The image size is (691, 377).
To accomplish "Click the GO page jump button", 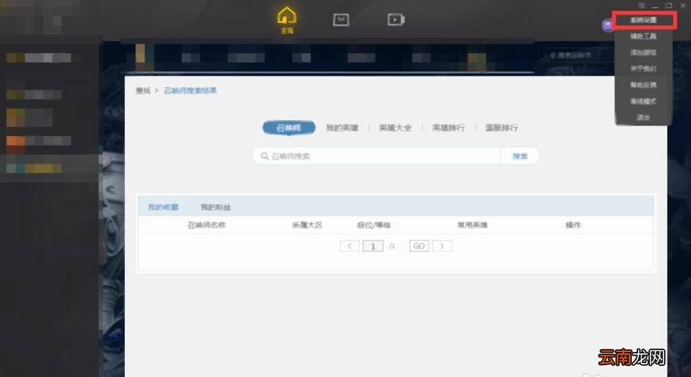I will 419,246.
